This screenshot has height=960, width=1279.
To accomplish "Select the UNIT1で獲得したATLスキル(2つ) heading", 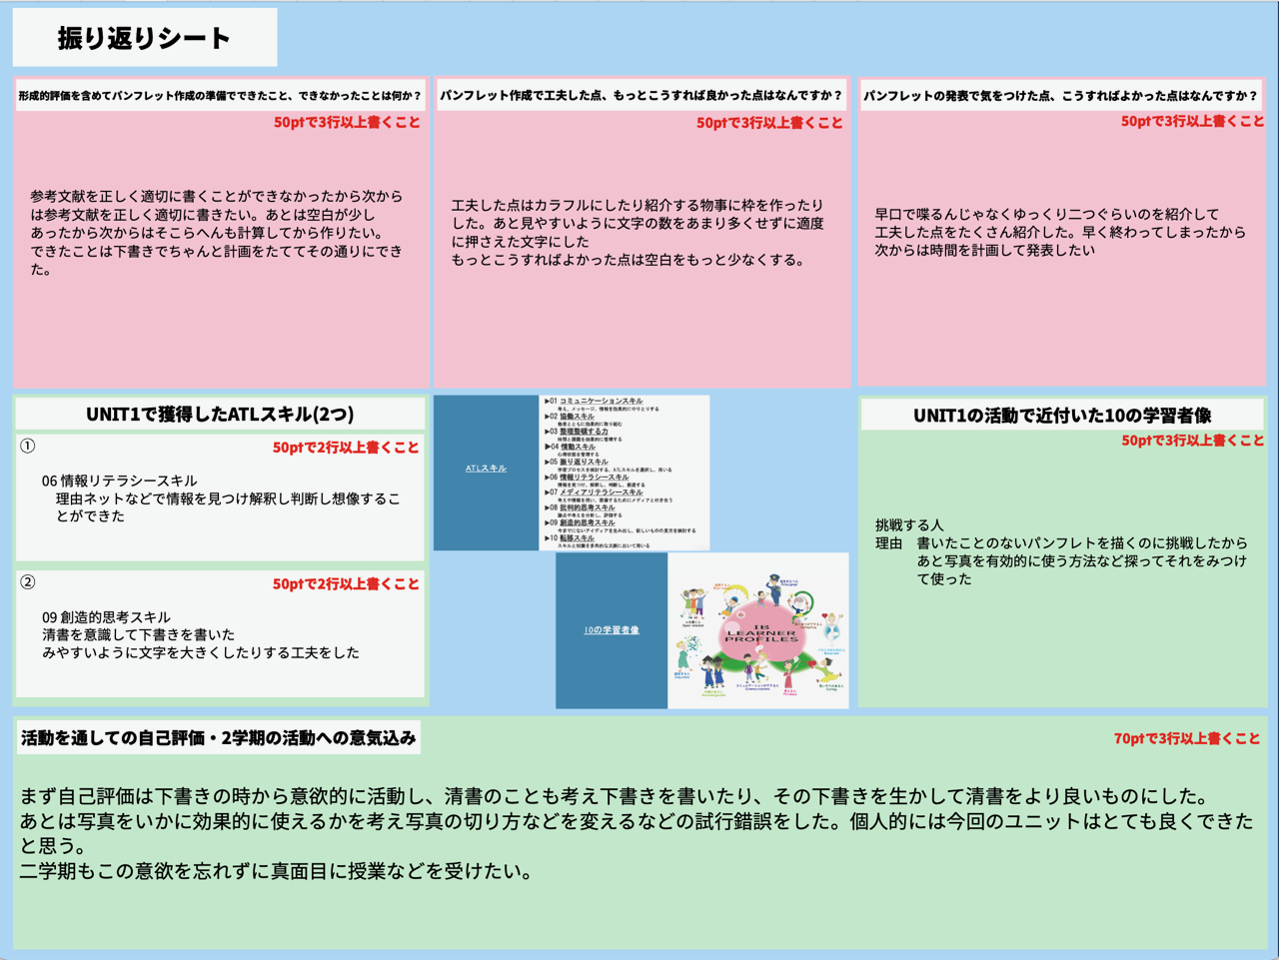I will tap(220, 414).
